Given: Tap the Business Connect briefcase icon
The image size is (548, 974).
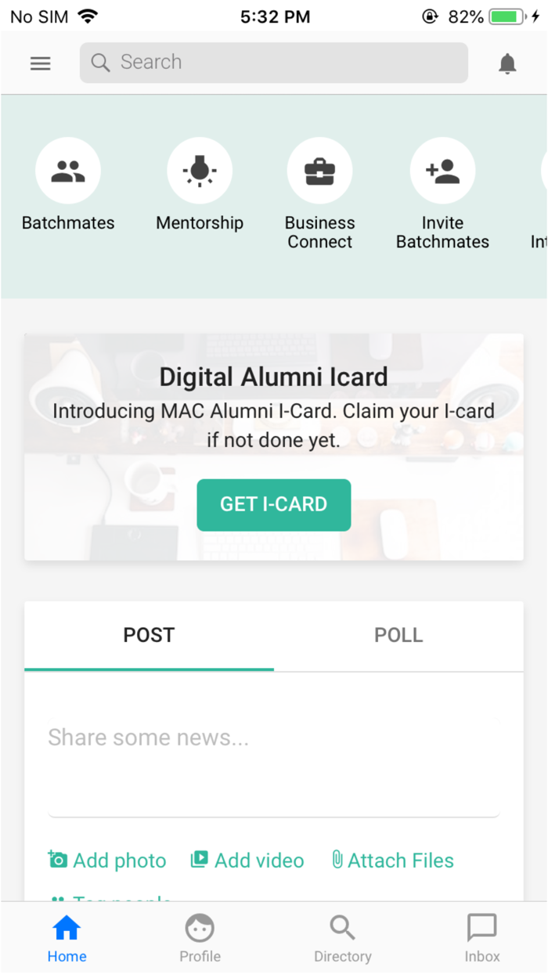Looking at the screenshot, I should (320, 170).
